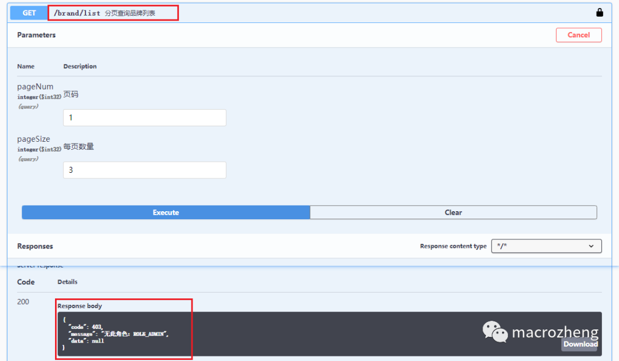The width and height of the screenshot is (619, 361).
Task: Click the 分页查询品牌列表 summary text
Action: (x=130, y=13)
